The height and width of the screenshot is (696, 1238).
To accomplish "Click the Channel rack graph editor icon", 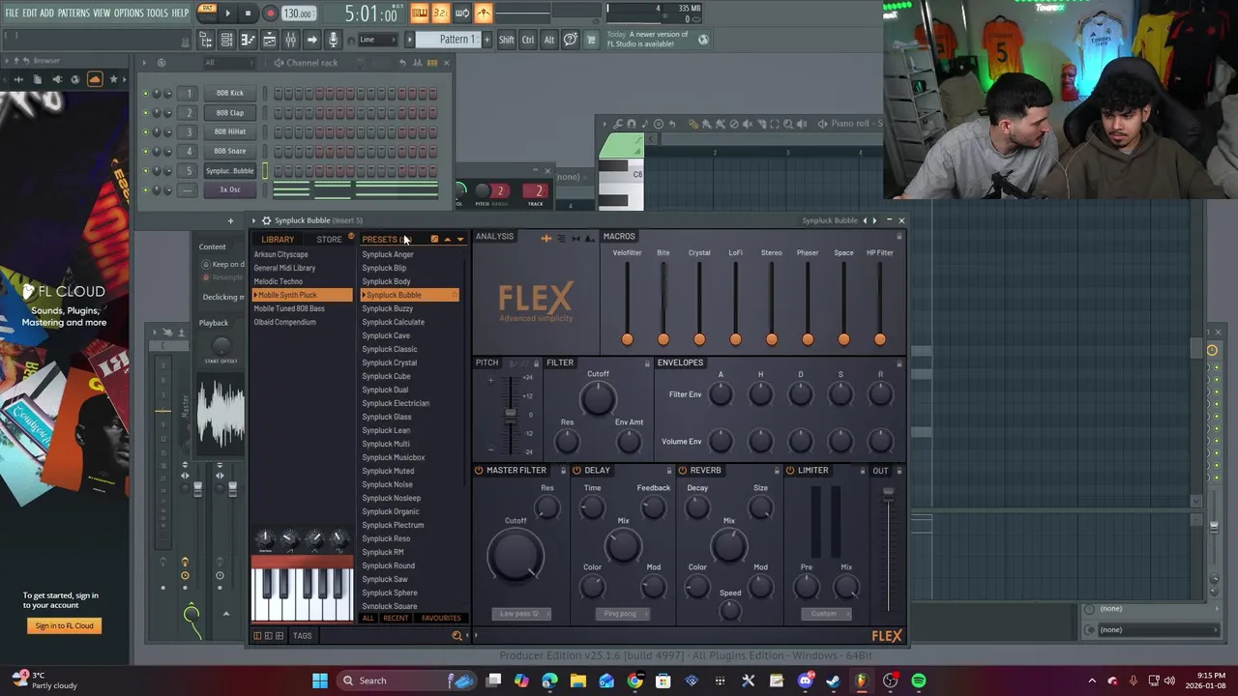I will [418, 63].
